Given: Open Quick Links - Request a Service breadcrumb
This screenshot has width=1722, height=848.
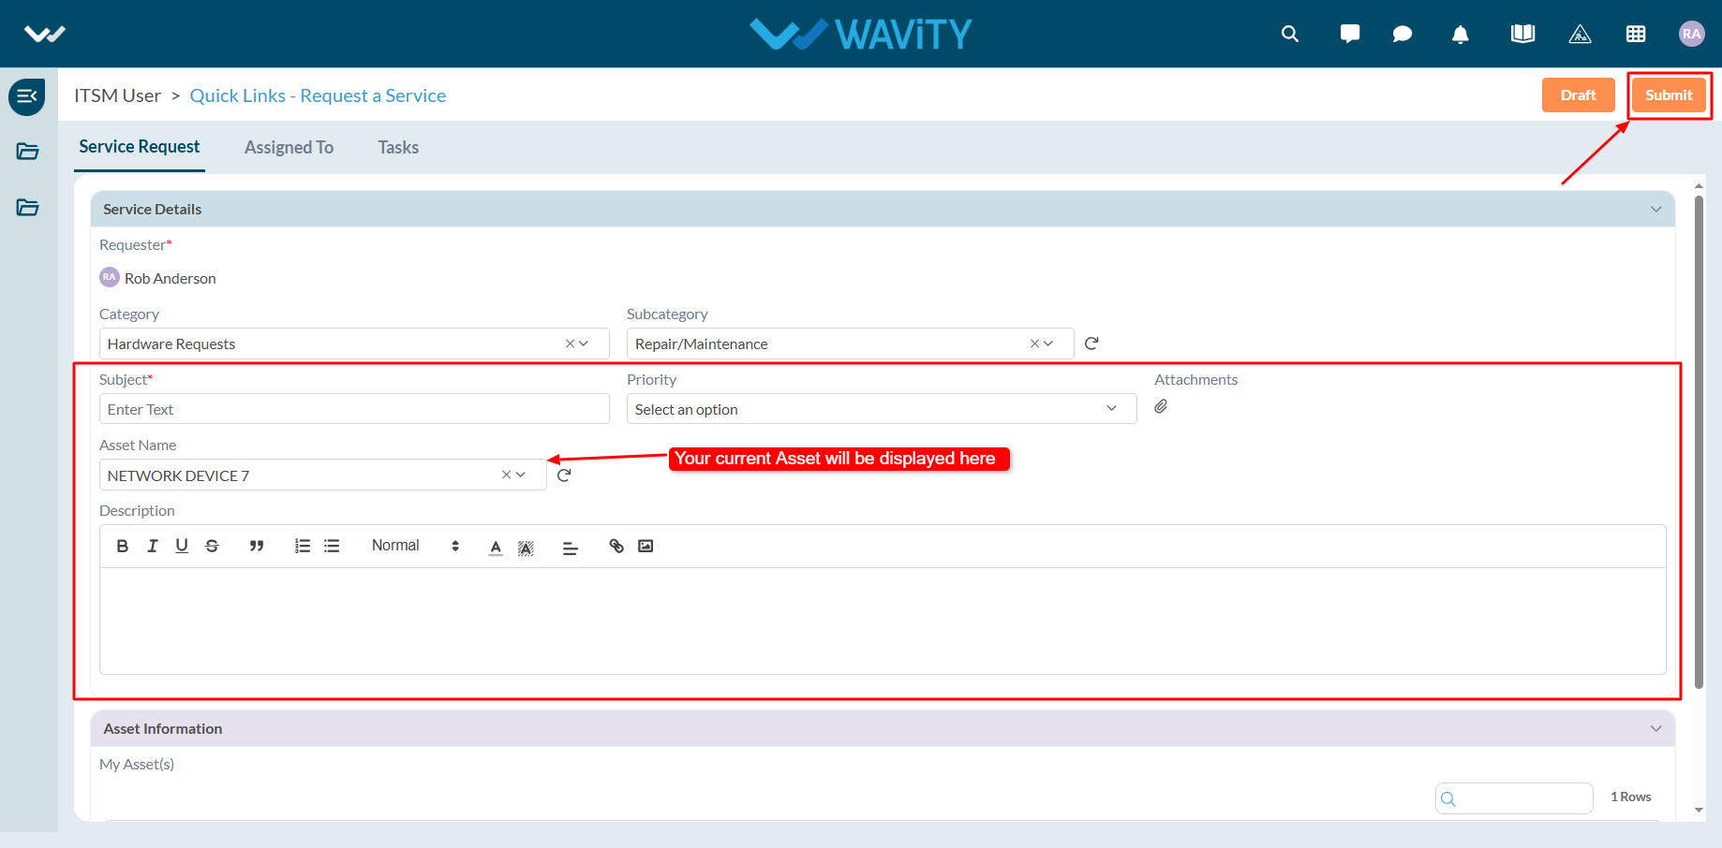Looking at the screenshot, I should point(318,95).
